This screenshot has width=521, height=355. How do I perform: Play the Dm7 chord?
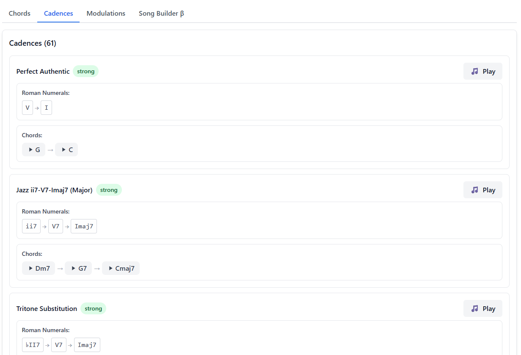pyautogui.click(x=39, y=268)
